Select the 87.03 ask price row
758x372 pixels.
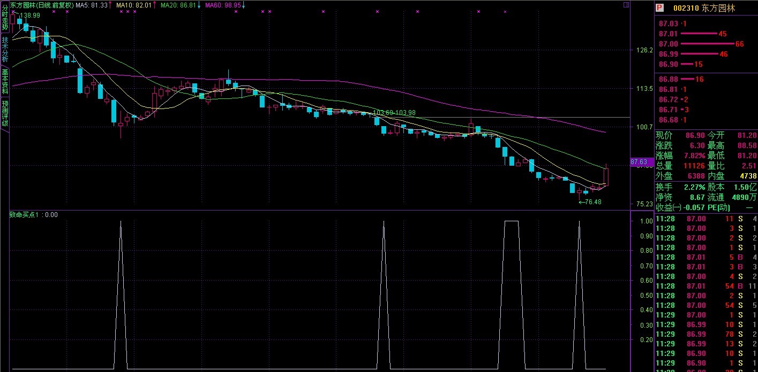coord(706,24)
